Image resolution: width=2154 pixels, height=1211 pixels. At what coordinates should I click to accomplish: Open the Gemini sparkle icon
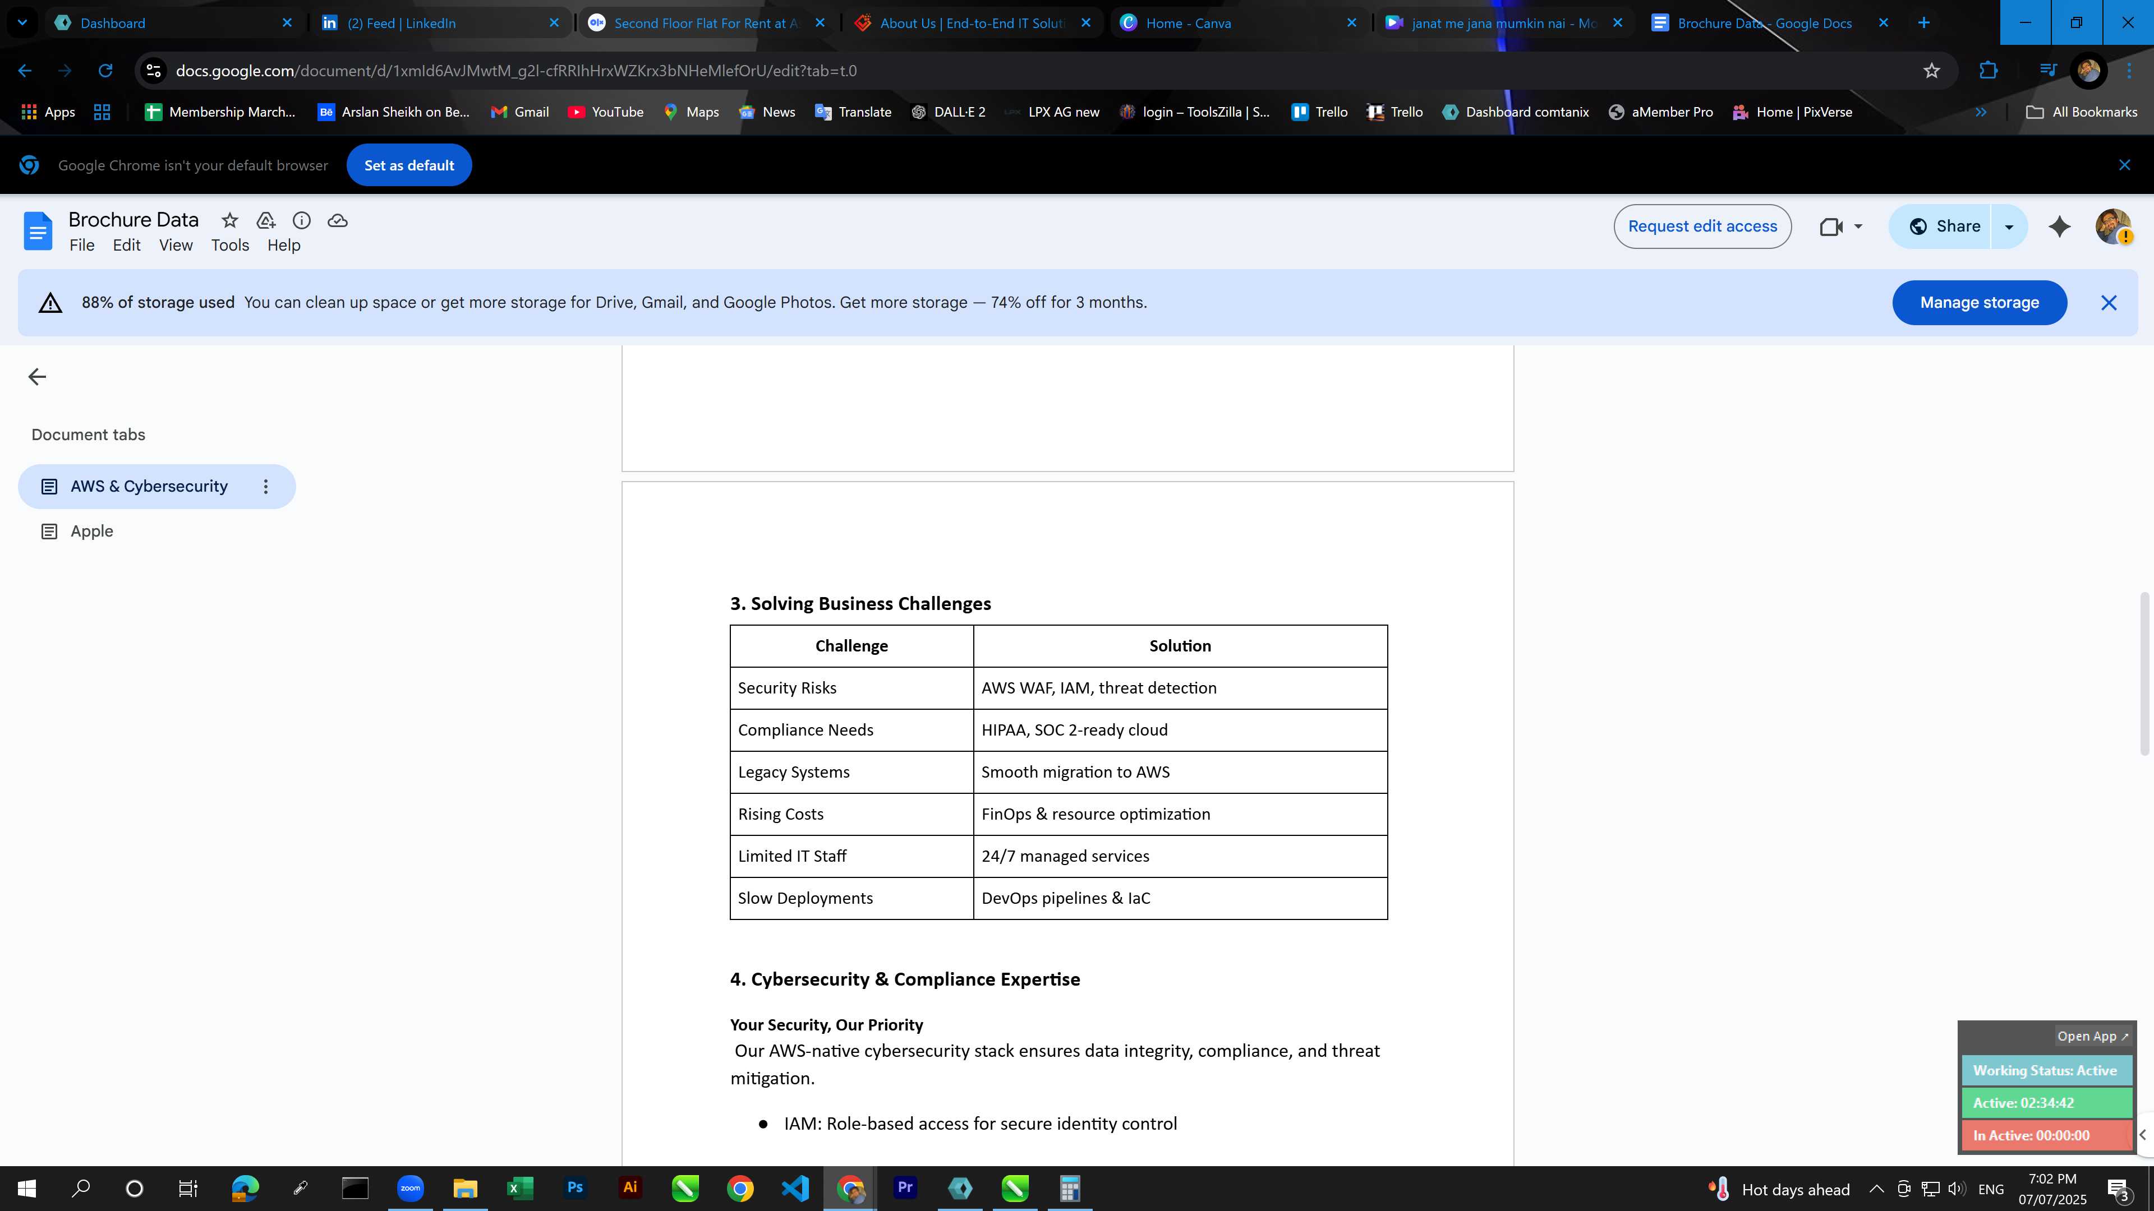[2060, 227]
